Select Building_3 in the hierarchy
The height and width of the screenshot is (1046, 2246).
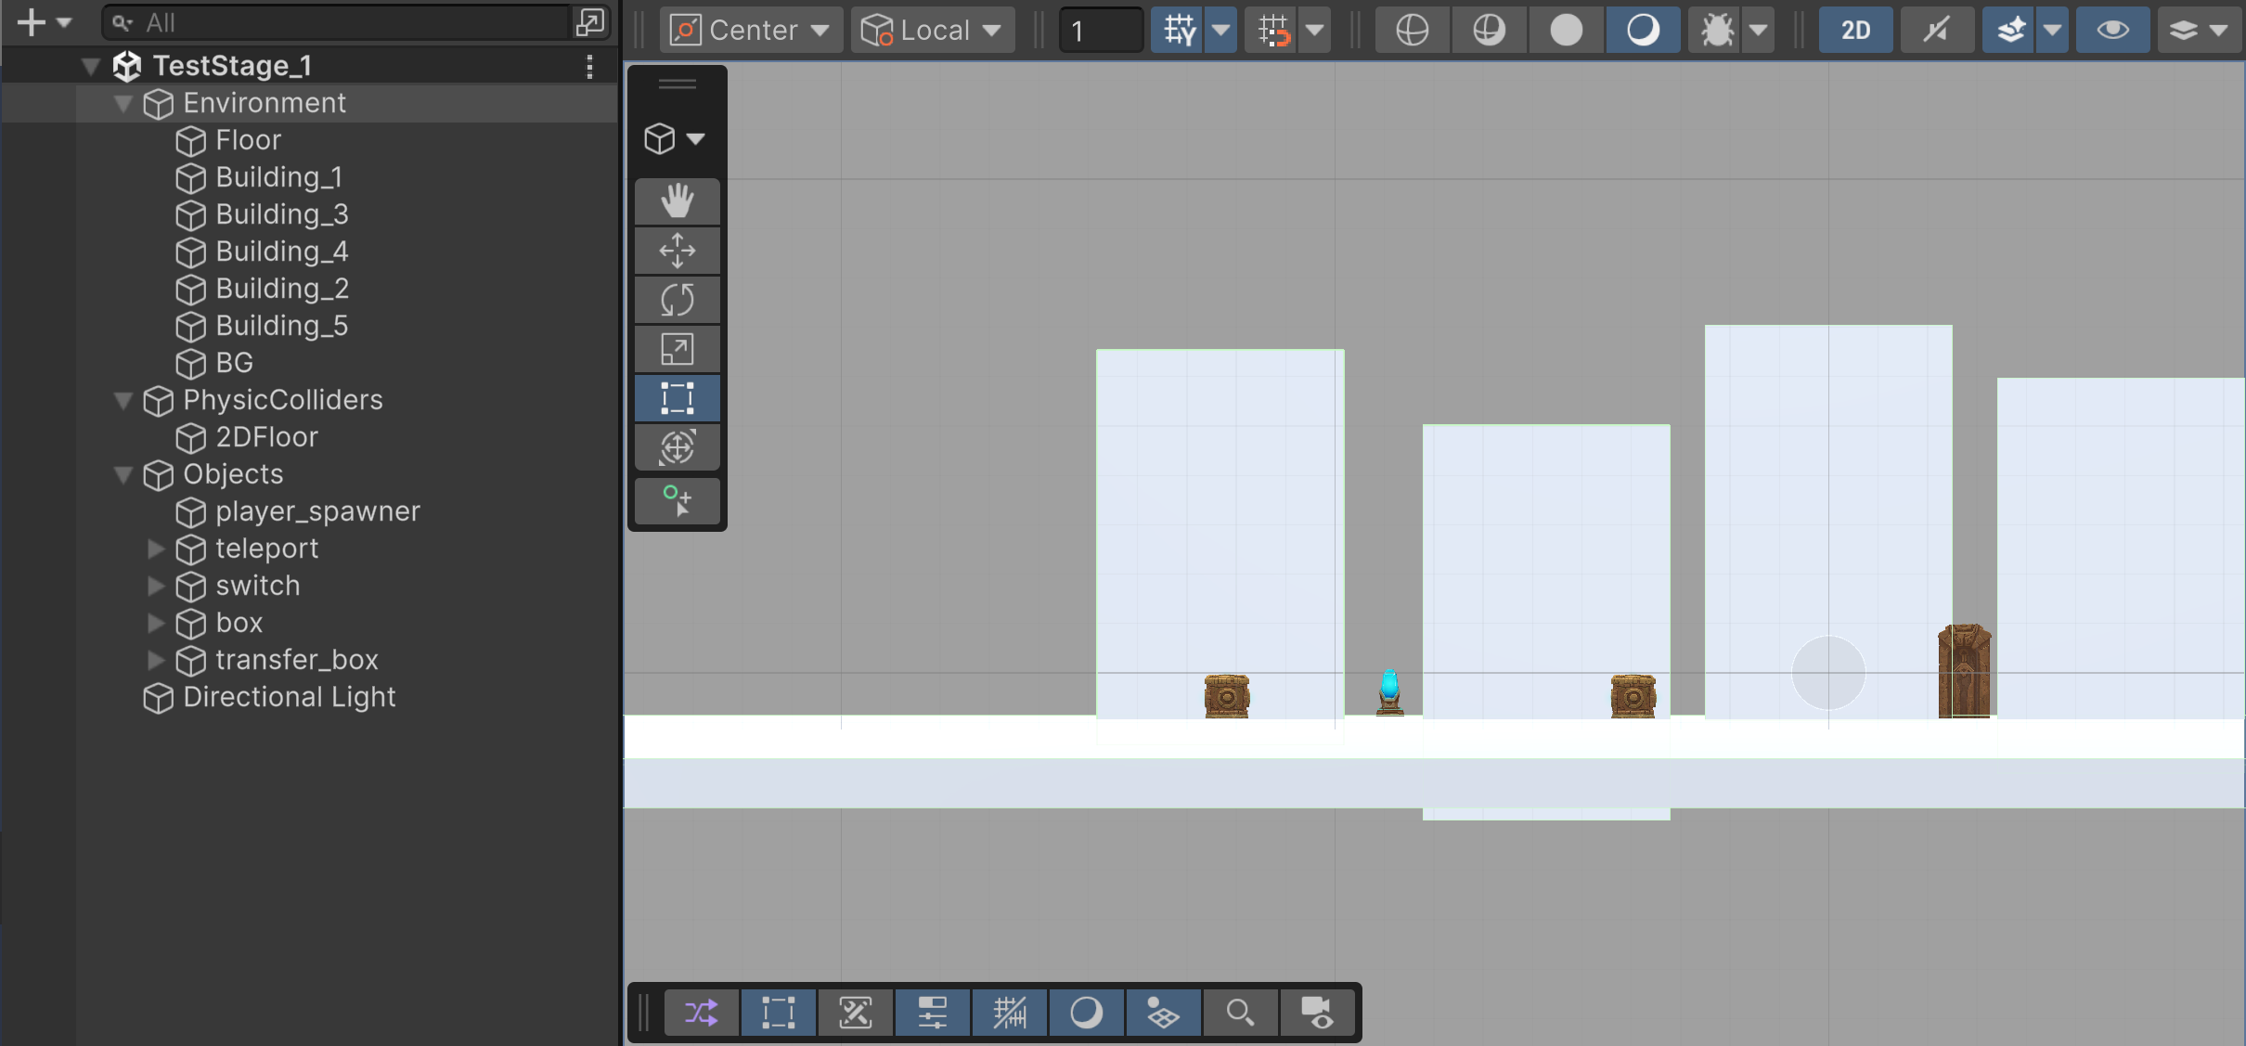[311, 214]
